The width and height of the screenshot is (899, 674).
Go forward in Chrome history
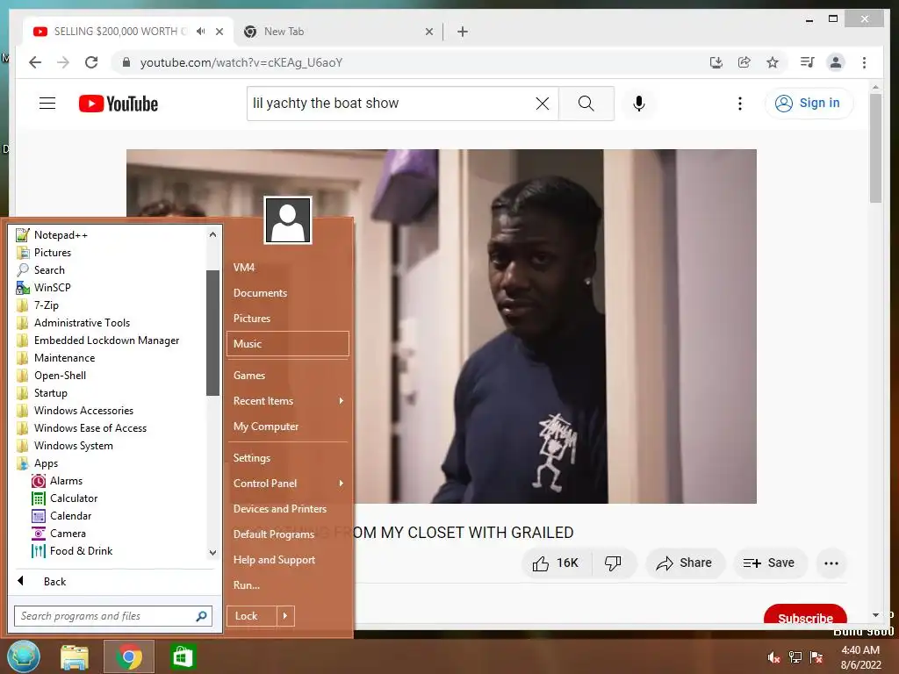coord(63,62)
